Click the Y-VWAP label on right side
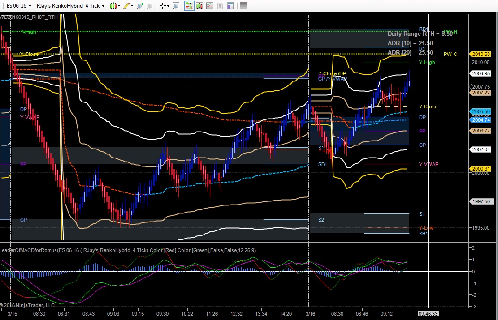This screenshot has height=320, width=498. click(x=429, y=164)
